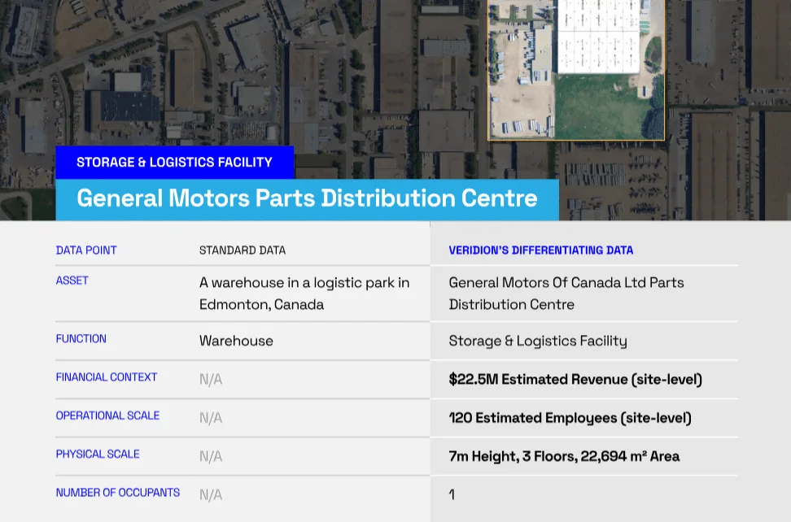The image size is (791, 522).
Task: Click the N/A cell in Financial Context row
Action: tap(210, 379)
